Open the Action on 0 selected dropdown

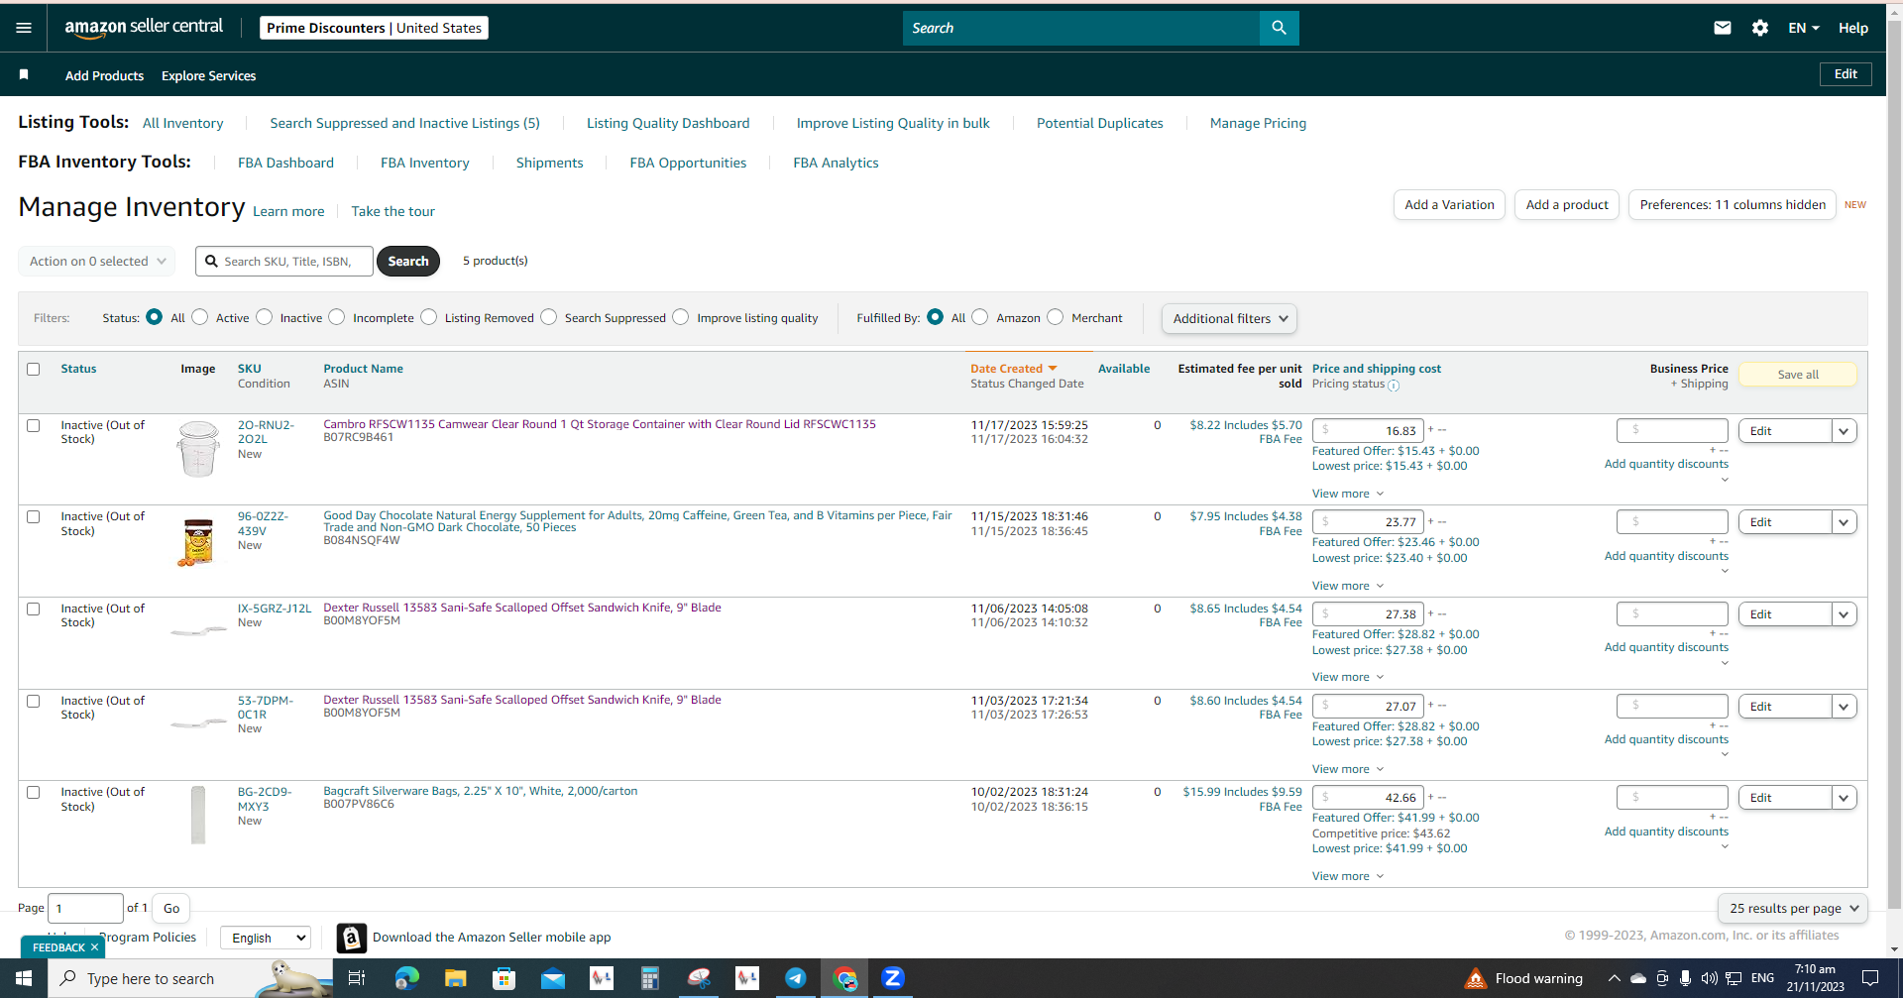coord(97,262)
